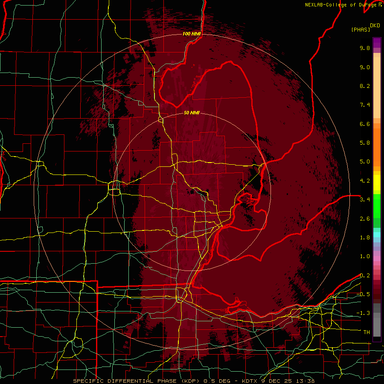Click the 0.2 color scale value

point(365,276)
